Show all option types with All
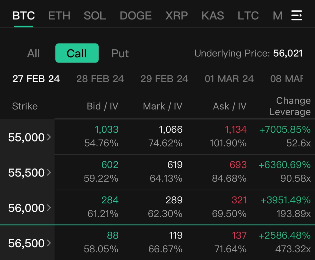 [33, 54]
